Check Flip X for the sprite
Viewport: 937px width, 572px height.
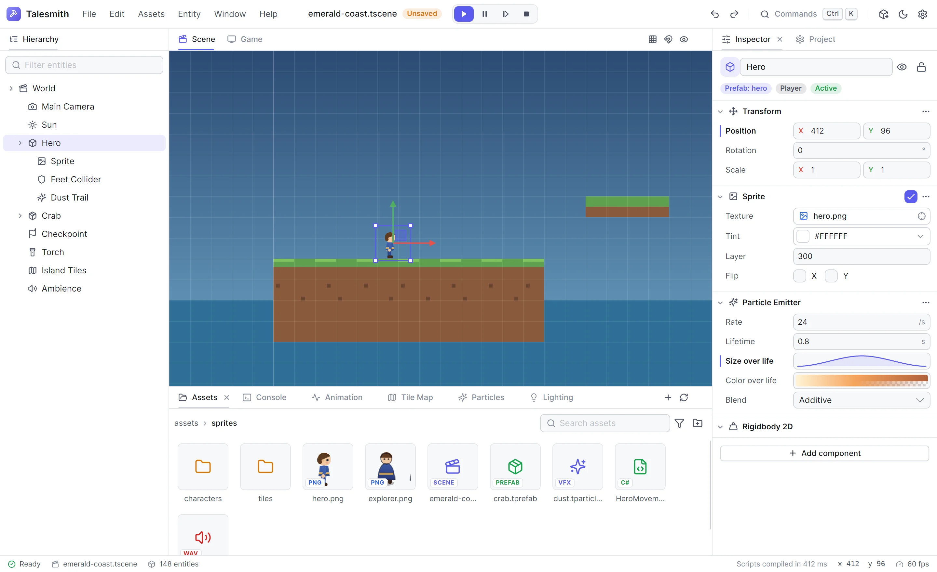coord(799,276)
